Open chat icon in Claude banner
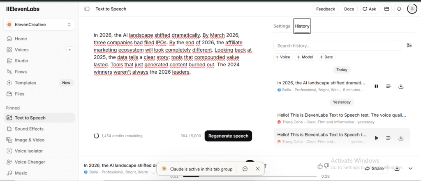 (x=245, y=169)
